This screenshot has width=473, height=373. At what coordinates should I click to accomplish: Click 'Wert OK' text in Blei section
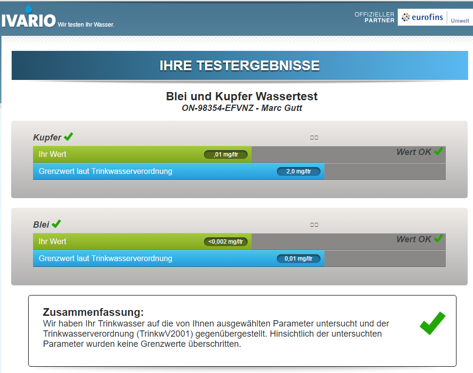pos(414,239)
